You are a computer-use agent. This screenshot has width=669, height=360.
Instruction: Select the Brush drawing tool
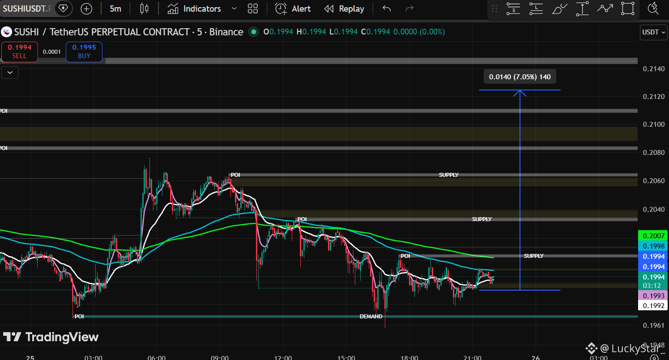coord(559,9)
